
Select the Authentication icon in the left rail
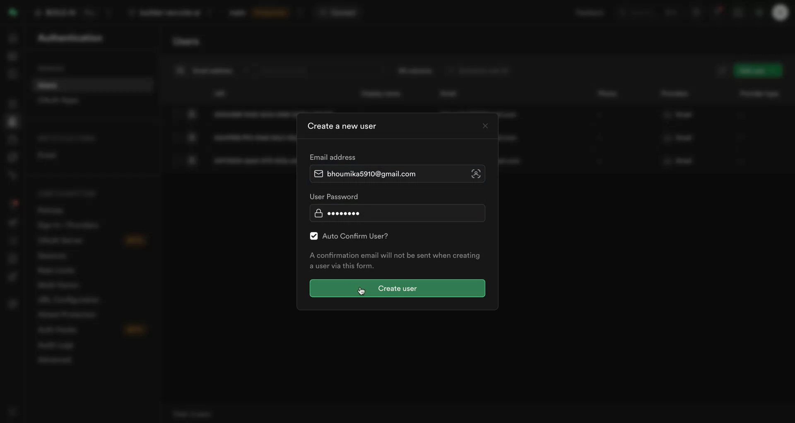[13, 121]
